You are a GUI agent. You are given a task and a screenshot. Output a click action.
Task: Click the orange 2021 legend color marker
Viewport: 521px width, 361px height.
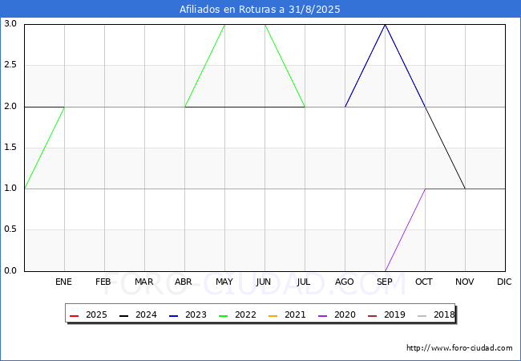273,315
